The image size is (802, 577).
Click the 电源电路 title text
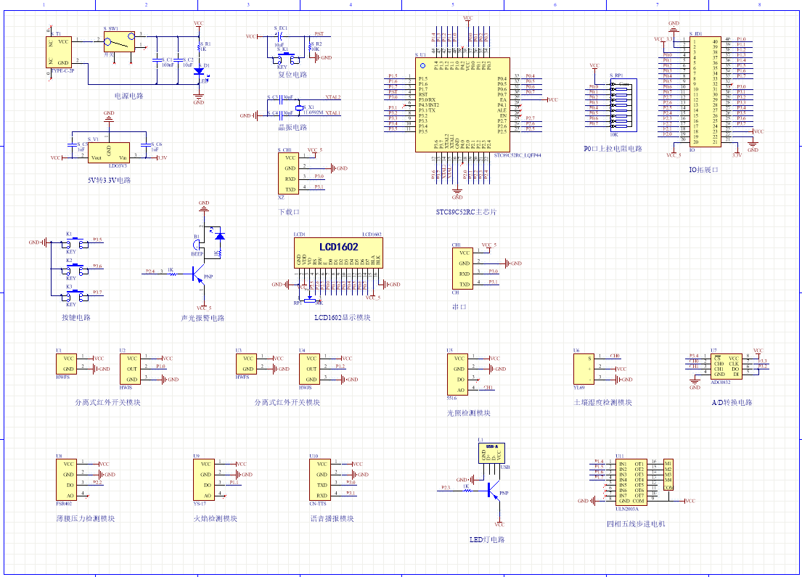point(129,96)
